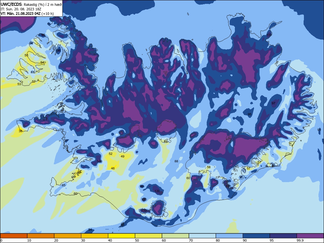324x243 pixels.
Task: Click the "97" humidity value on the map
Action: pos(273,103)
